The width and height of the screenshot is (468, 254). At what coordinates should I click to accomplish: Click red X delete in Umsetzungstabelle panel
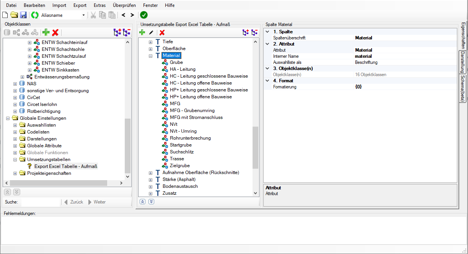coord(162,33)
